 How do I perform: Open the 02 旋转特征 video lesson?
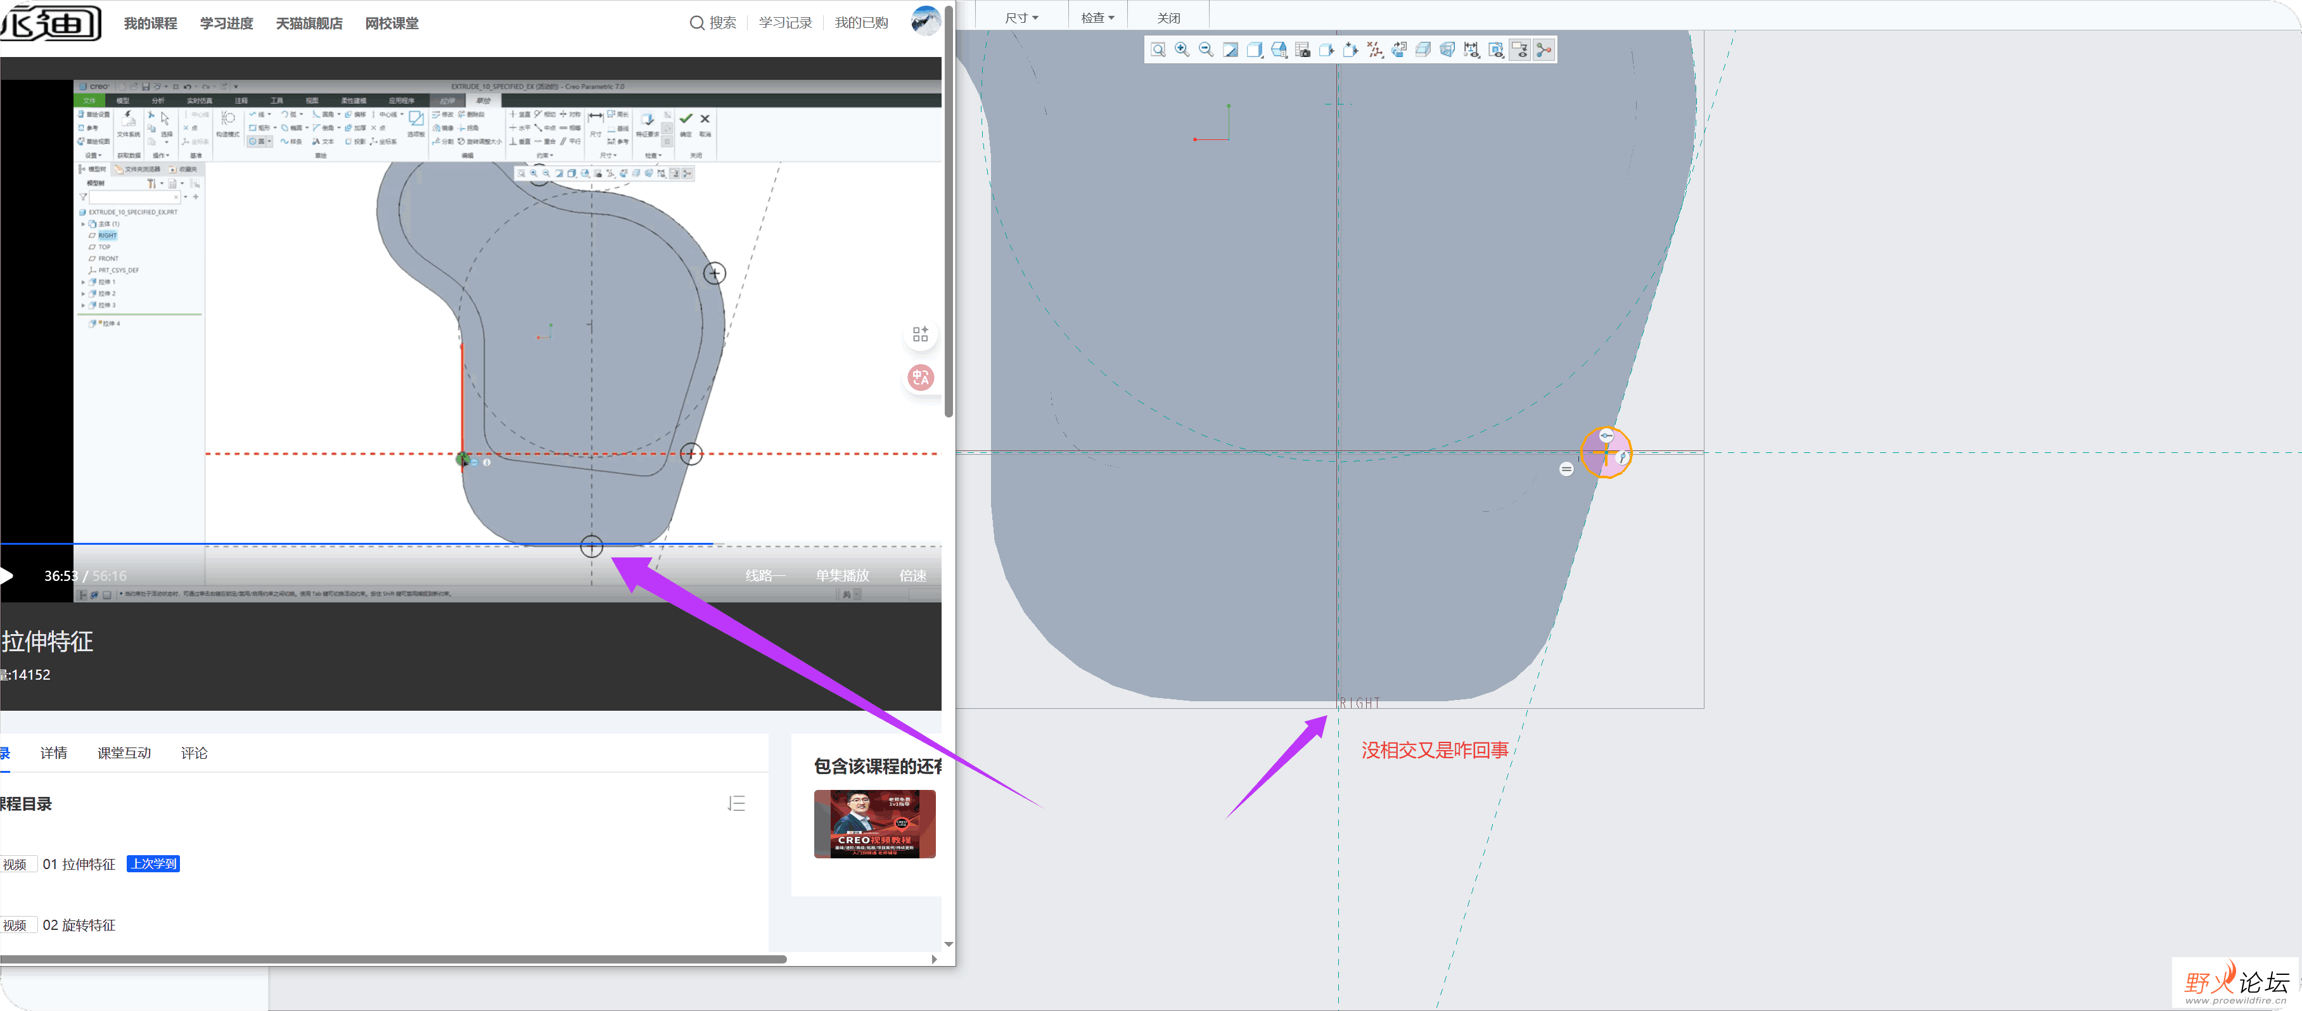[x=79, y=925]
